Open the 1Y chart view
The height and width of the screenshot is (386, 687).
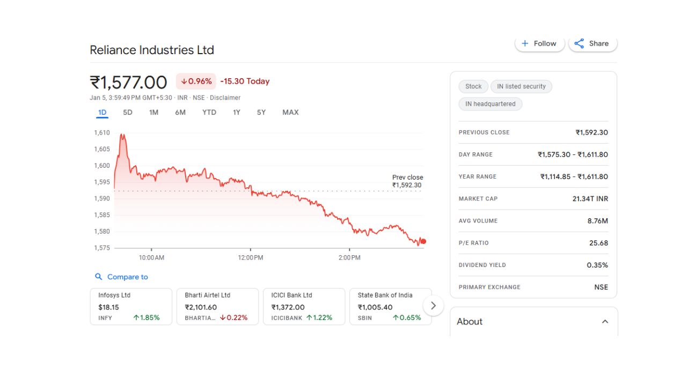point(236,112)
